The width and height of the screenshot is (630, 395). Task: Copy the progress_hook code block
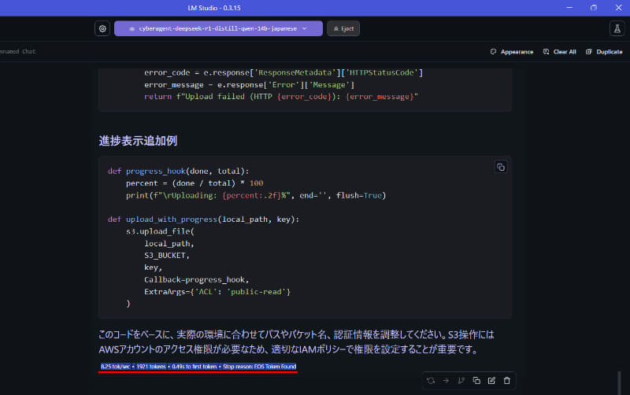(501, 167)
